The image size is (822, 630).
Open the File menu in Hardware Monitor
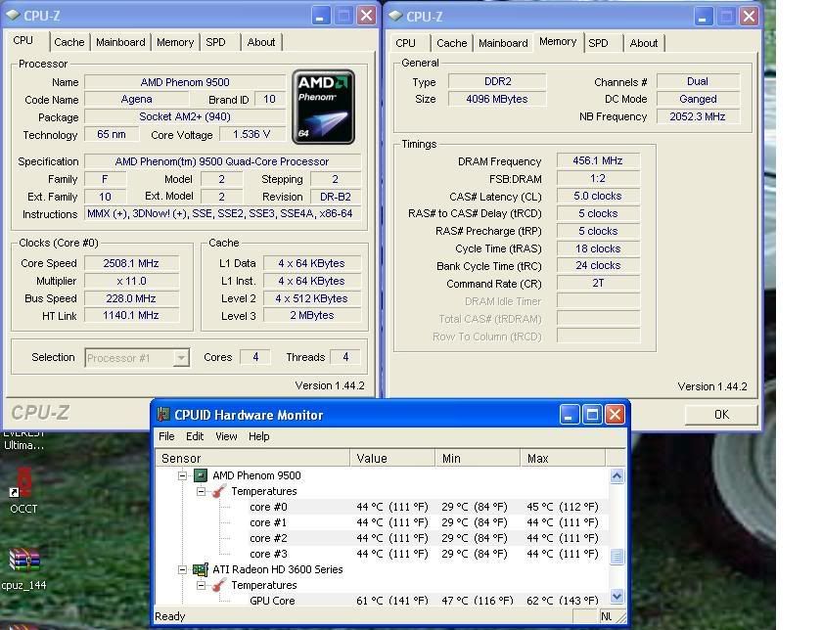(166, 436)
